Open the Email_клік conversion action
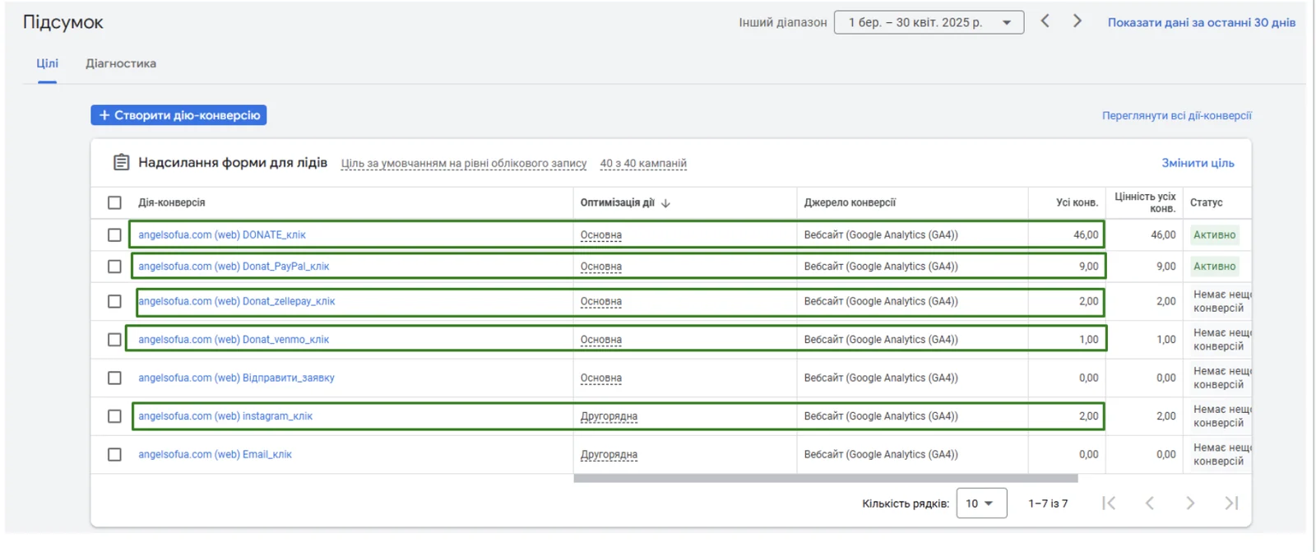Viewport: 1316px width, 552px height. (x=215, y=454)
